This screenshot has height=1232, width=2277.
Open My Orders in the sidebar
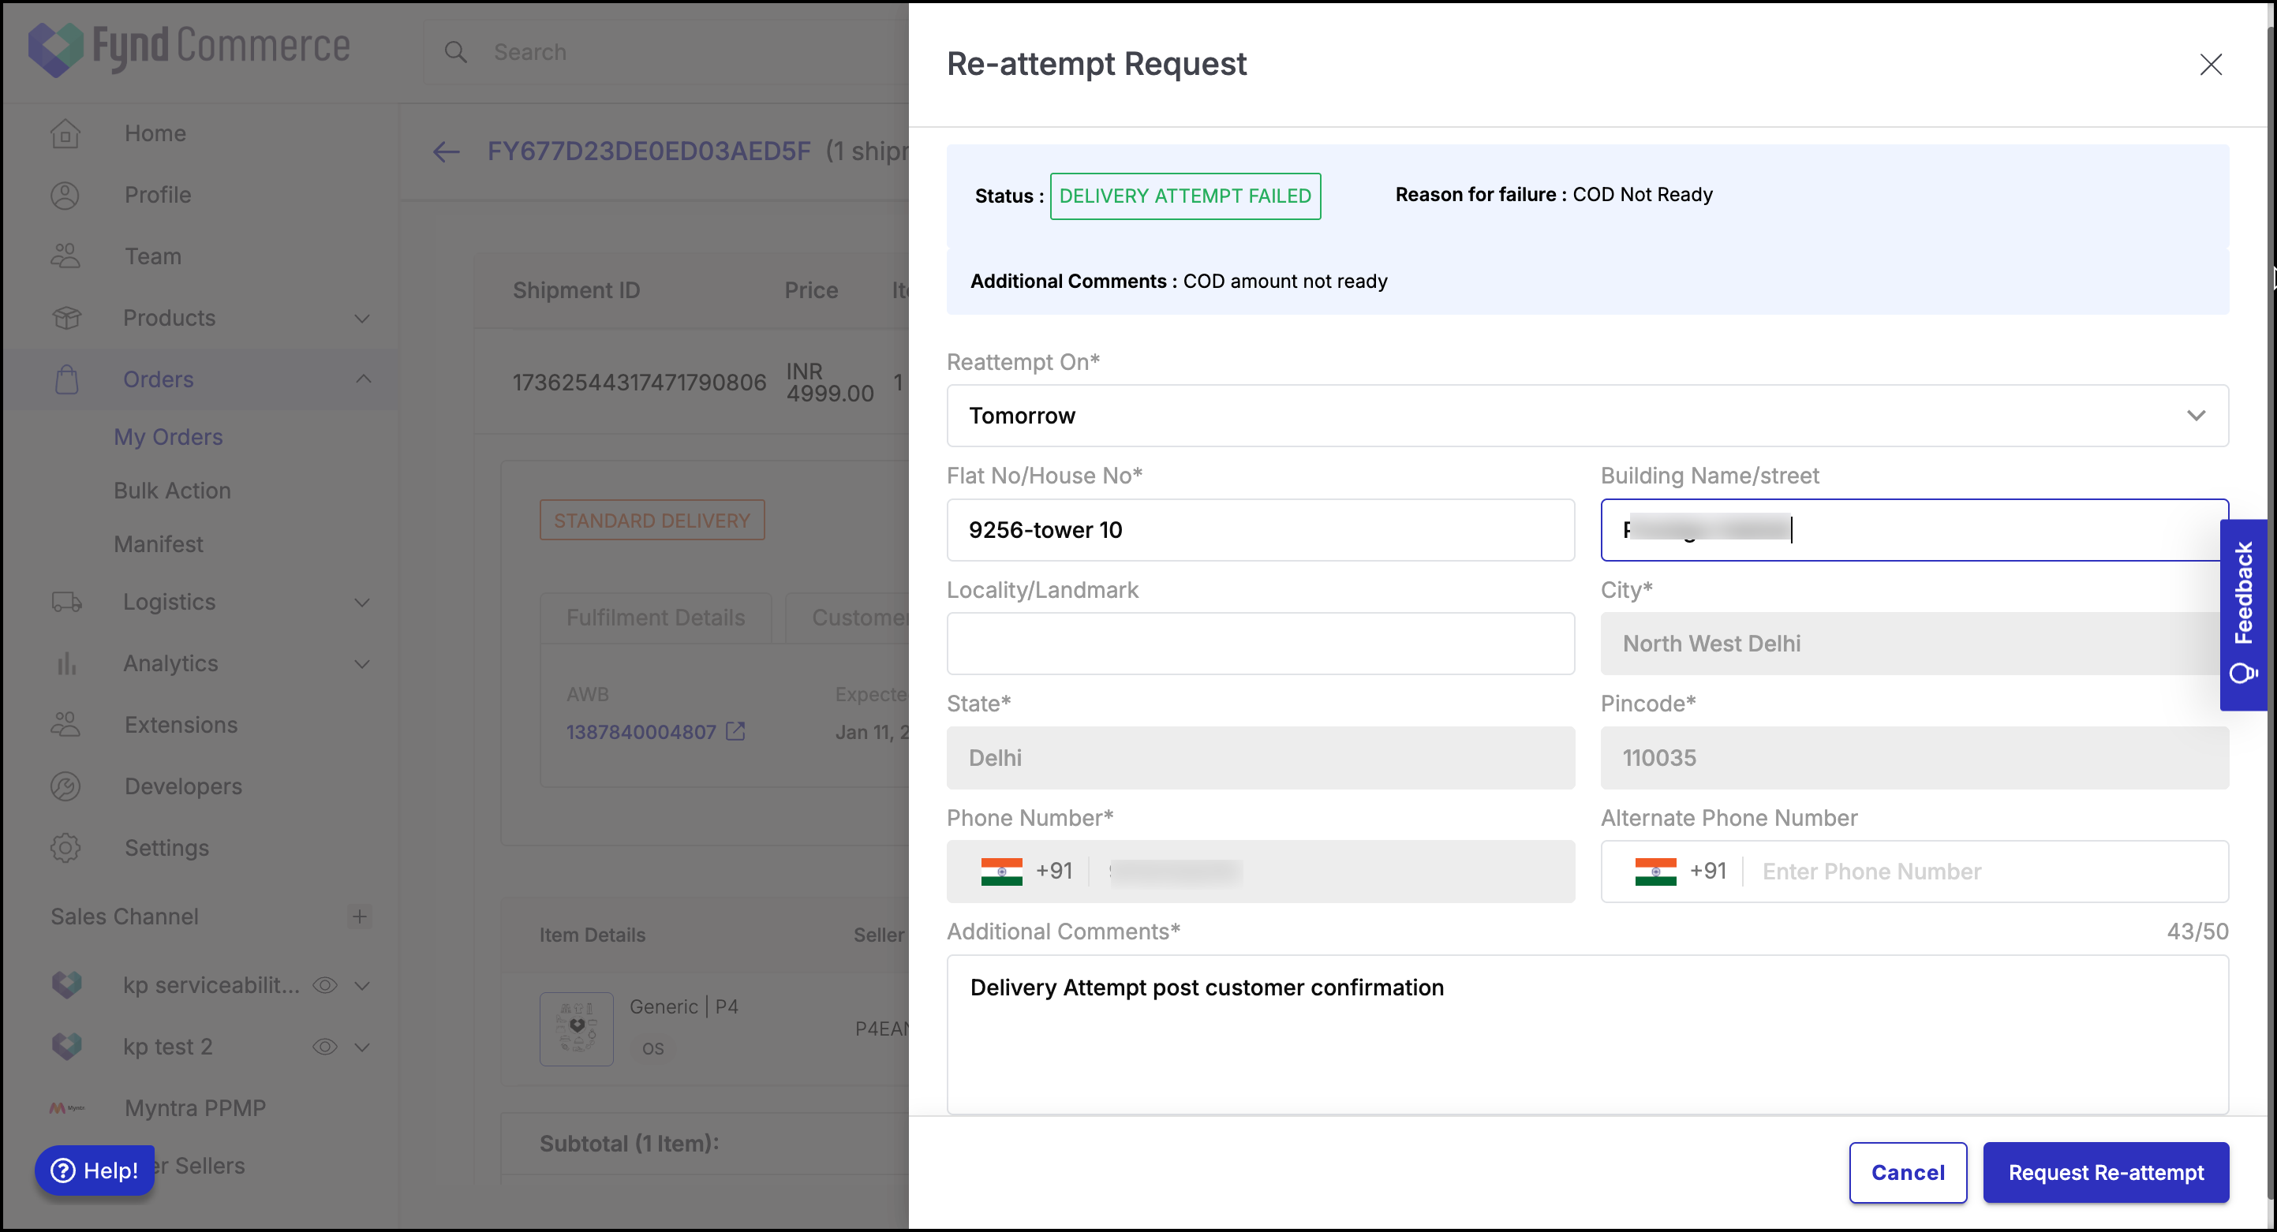pos(168,435)
